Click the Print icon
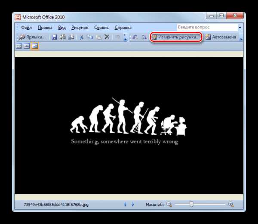The width and height of the screenshot is (258, 224). pos(63,37)
